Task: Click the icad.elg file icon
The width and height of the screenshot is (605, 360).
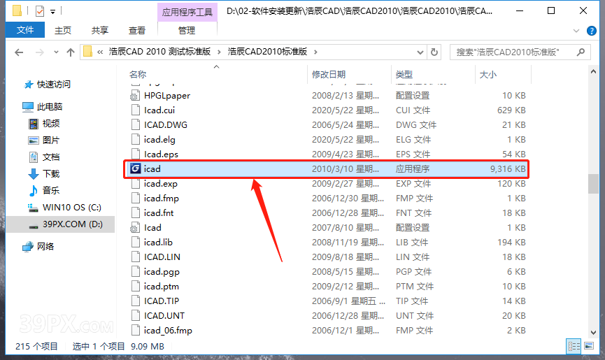Action: click(x=136, y=140)
